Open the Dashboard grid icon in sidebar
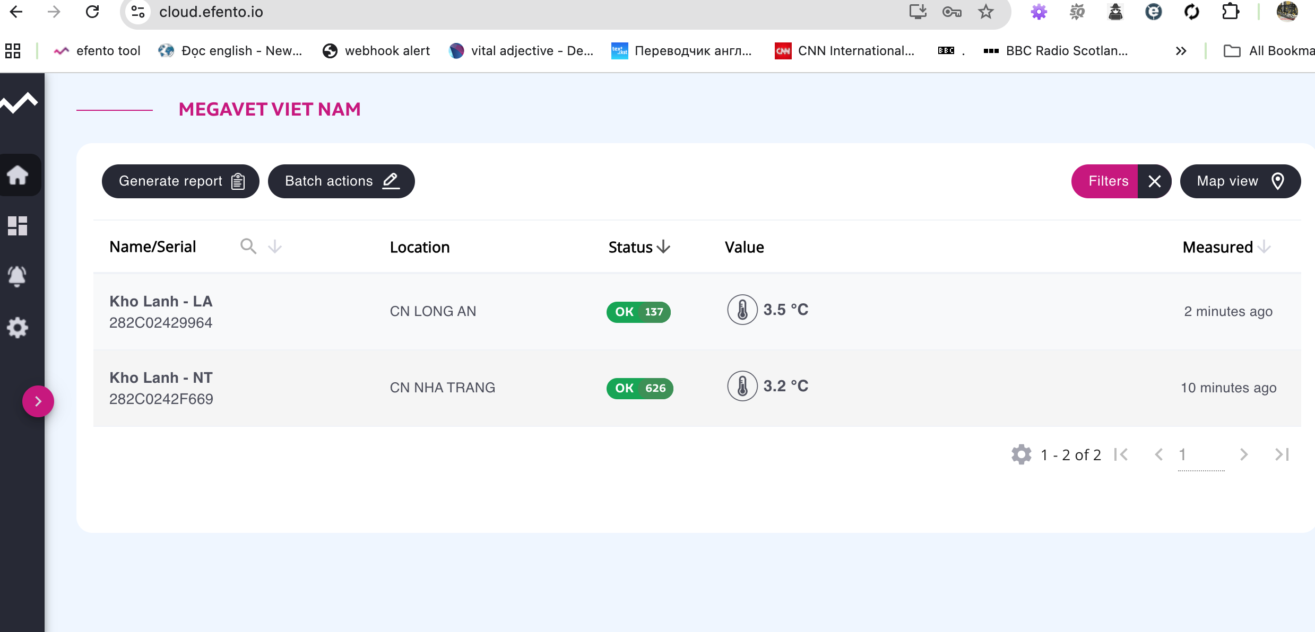This screenshot has height=632, width=1315. tap(18, 225)
